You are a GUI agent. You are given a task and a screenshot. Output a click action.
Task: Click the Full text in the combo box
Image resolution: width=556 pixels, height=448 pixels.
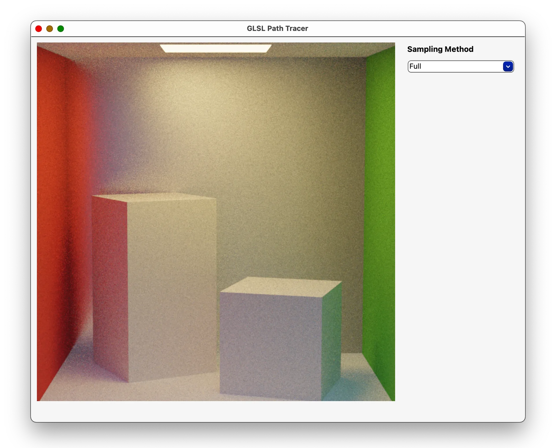[x=415, y=66]
